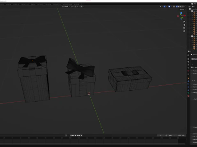Toggle the viewport gizmos button

(x=165, y=7)
